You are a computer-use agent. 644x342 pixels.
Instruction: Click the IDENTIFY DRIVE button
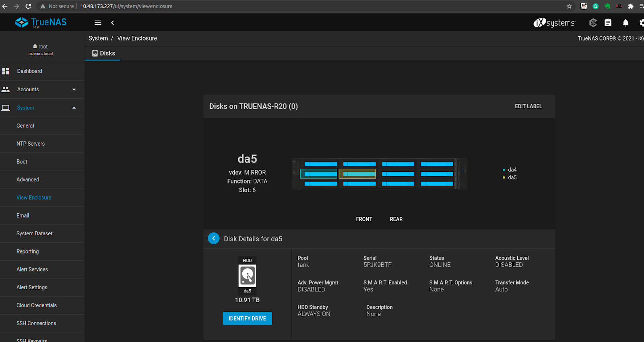(247, 318)
